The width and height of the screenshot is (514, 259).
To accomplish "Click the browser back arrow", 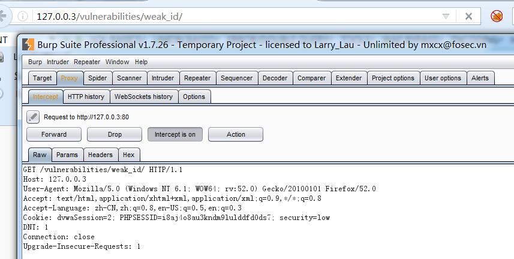I will click(3, 16).
